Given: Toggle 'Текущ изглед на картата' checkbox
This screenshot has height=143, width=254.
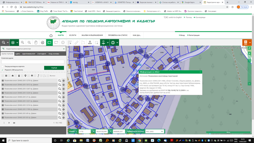Looking at the screenshot, I should 3,66.
